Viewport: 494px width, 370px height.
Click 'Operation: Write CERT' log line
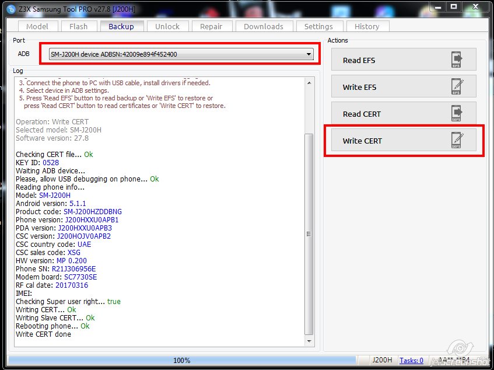click(x=52, y=121)
